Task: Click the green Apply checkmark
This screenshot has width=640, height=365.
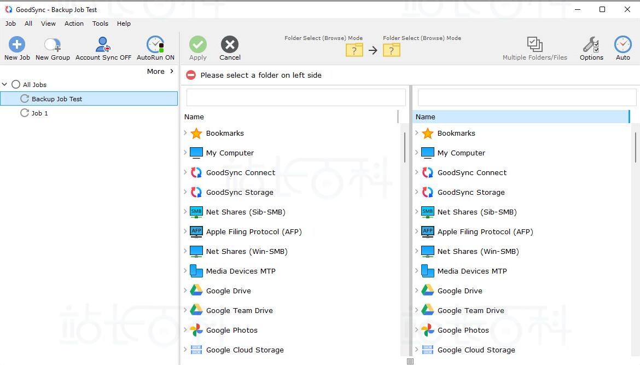Action: pos(198,44)
